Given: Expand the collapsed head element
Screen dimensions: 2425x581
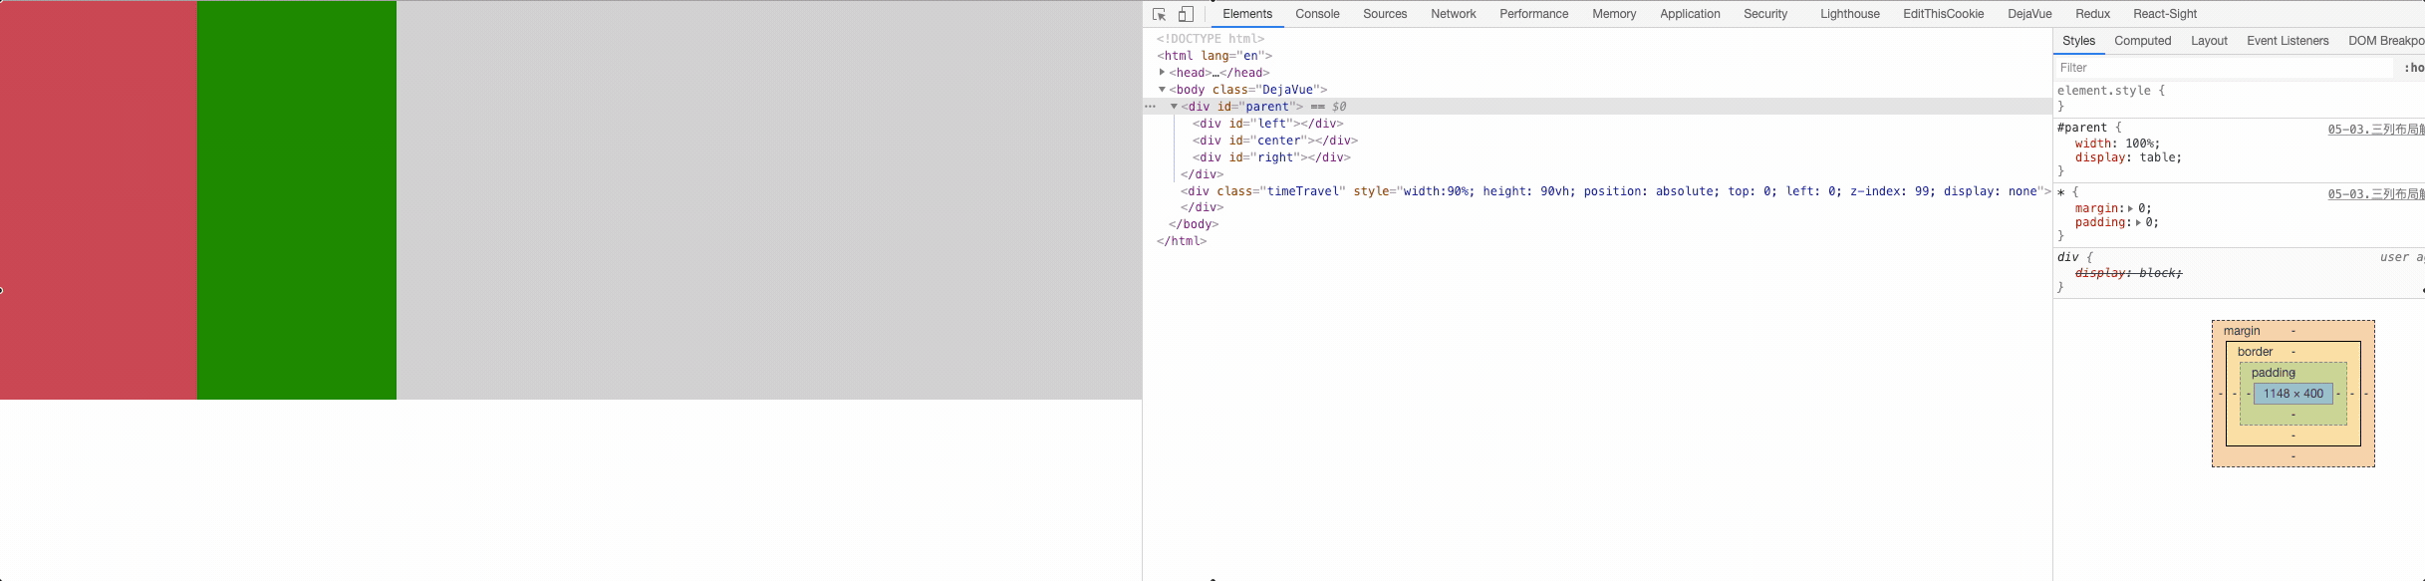Looking at the screenshot, I should click(x=1162, y=73).
